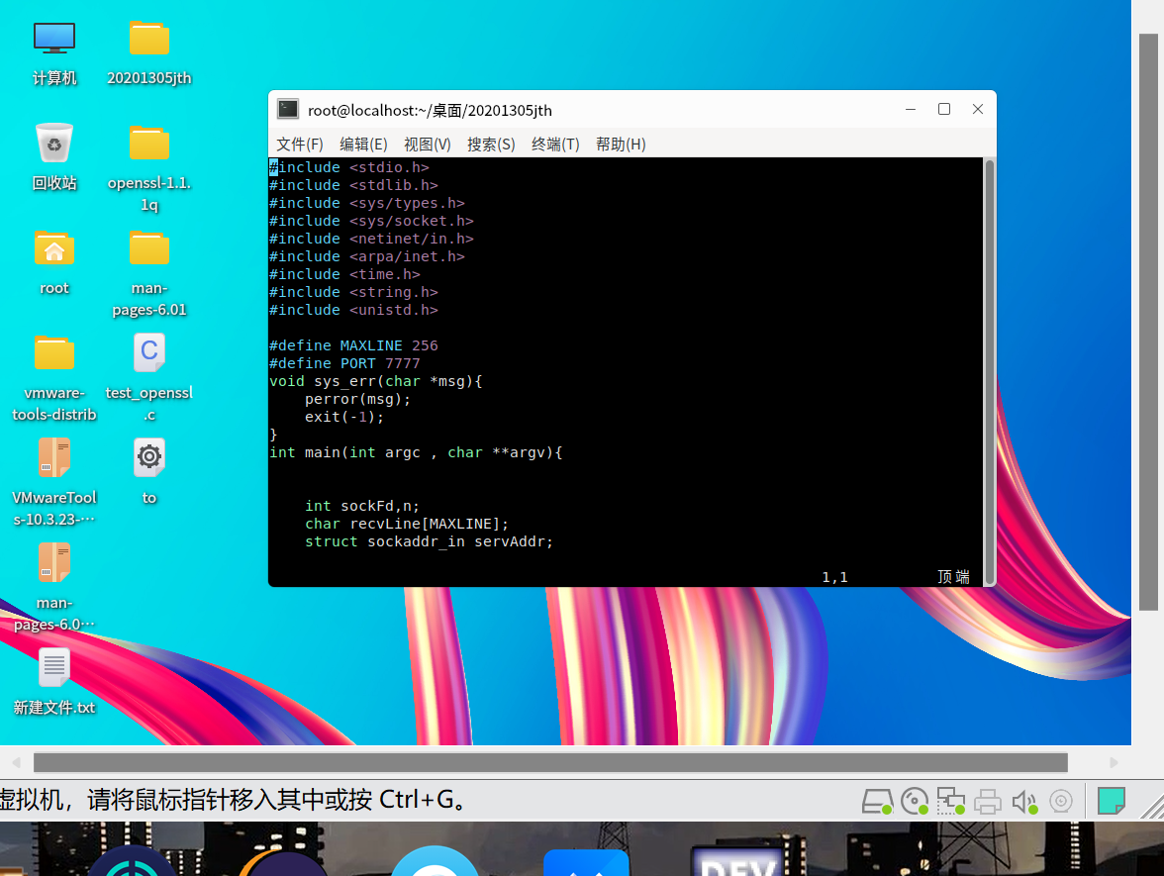This screenshot has height=876, width=1164.
Task: Click the '#define PORT 7777' line
Action: (344, 363)
